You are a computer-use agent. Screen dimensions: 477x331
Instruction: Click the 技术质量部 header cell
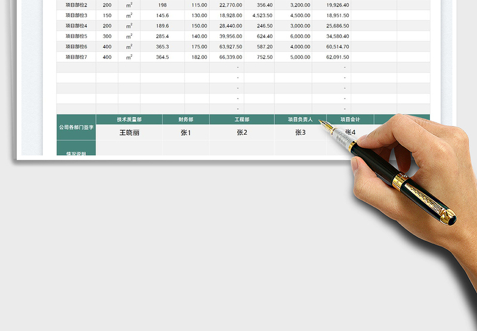click(x=129, y=120)
